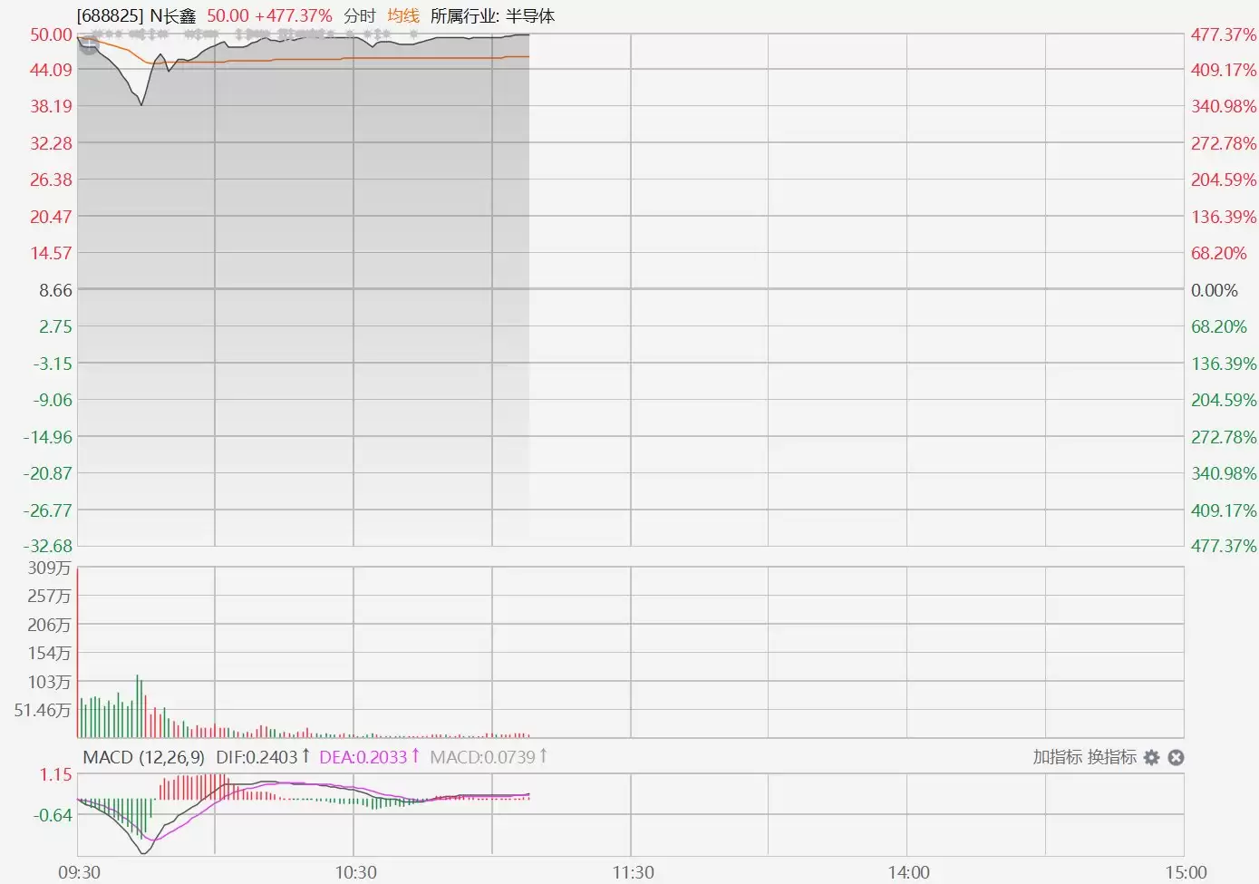Open the 所属行业: 半导体 industry label
This screenshot has width=1259, height=884.
point(492,15)
